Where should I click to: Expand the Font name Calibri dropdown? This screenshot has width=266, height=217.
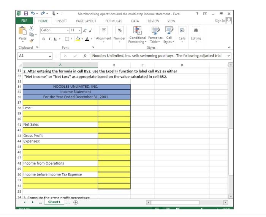point(68,30)
